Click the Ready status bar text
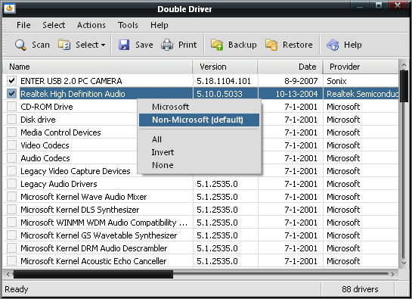The width and height of the screenshot is (412, 299). (x=17, y=289)
